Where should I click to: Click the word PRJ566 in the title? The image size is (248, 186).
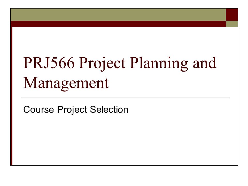click(49, 63)
